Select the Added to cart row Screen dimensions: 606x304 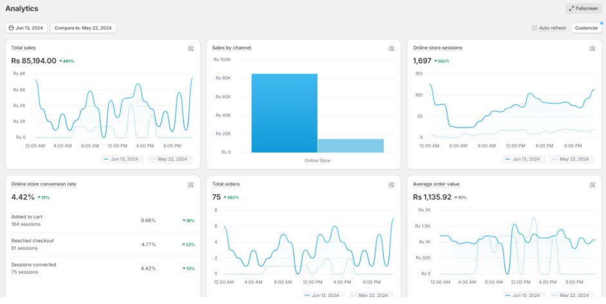click(103, 220)
